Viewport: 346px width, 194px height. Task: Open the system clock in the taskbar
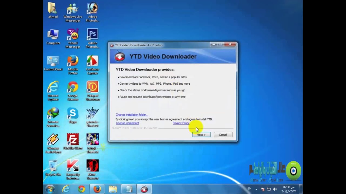289,189
